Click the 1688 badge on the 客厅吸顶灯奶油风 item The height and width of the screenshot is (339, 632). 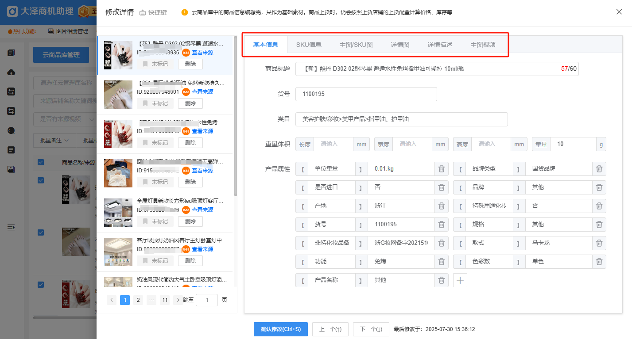point(186,249)
